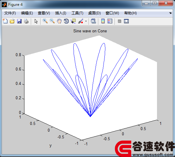Insert a colorbar from toolbar
175x157 pixels.
click(x=103, y=21)
